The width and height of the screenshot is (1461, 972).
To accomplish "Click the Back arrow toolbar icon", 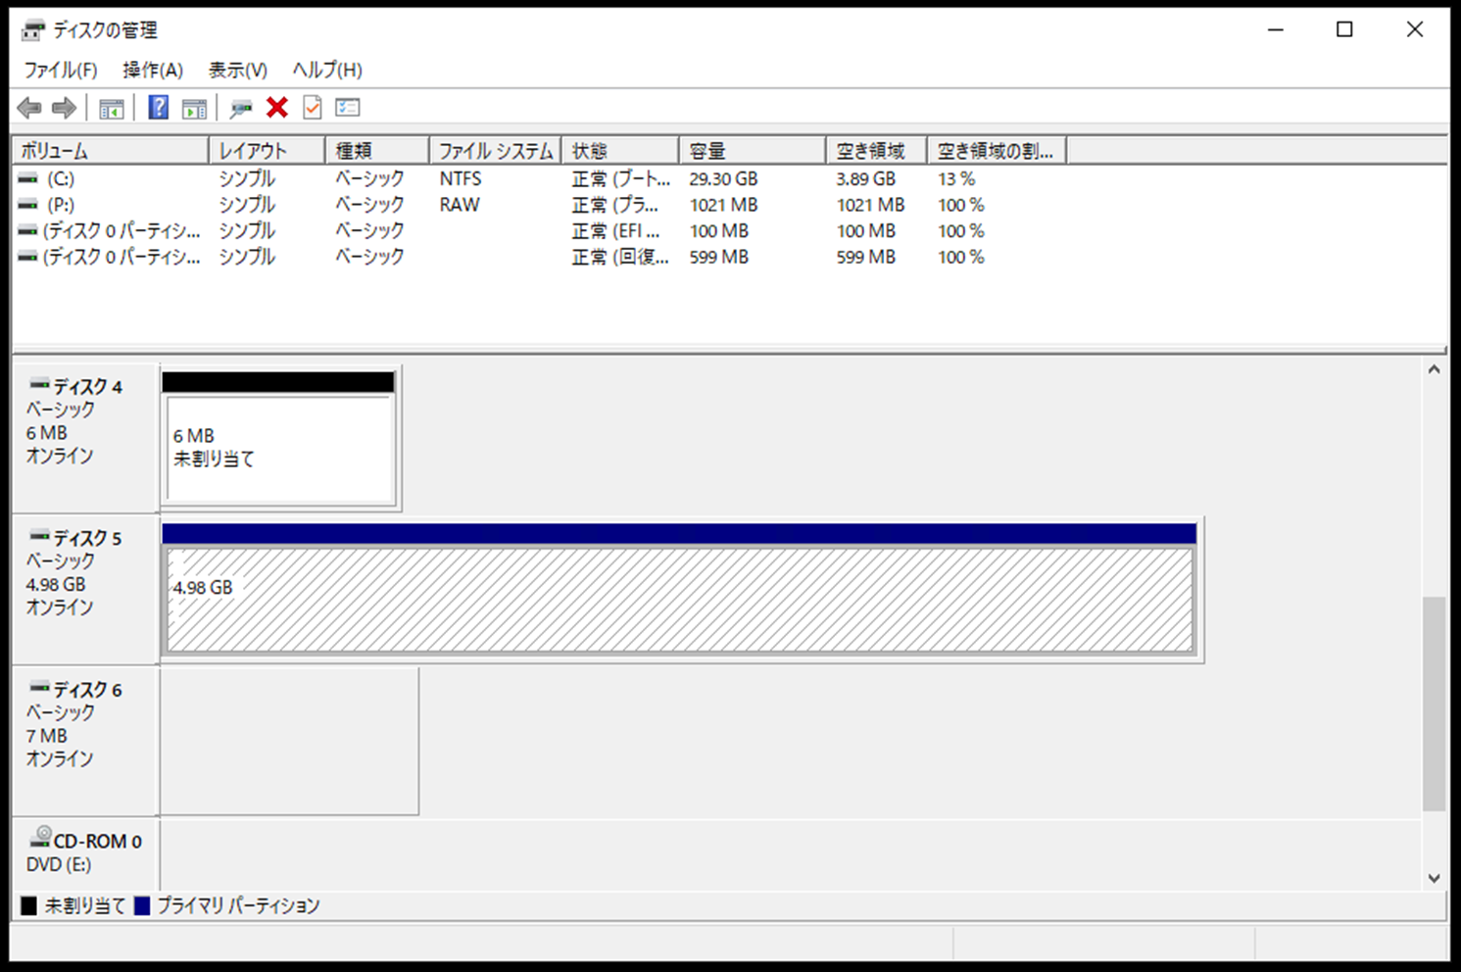I will point(29,108).
